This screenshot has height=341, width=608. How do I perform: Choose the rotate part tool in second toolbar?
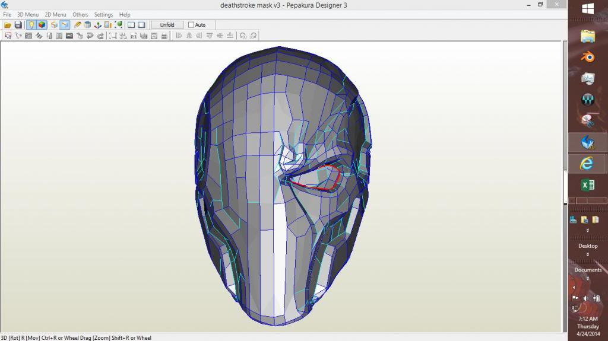[18, 36]
